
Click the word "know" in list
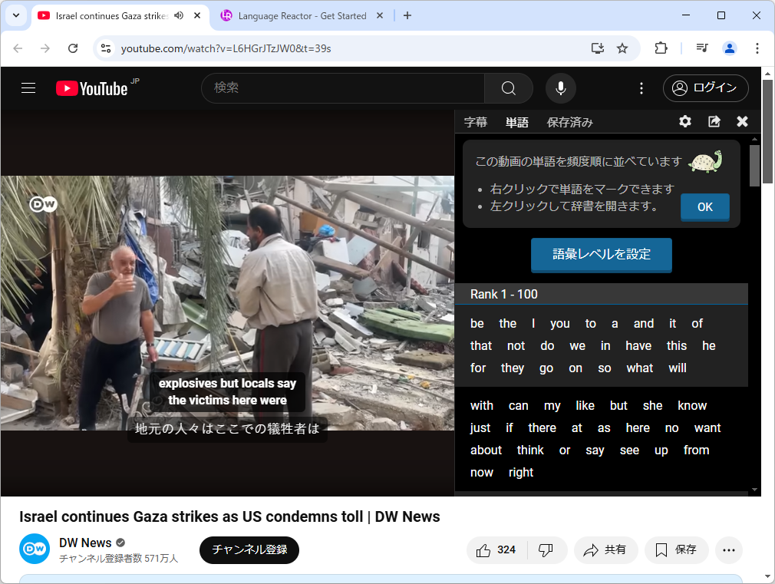click(x=692, y=405)
